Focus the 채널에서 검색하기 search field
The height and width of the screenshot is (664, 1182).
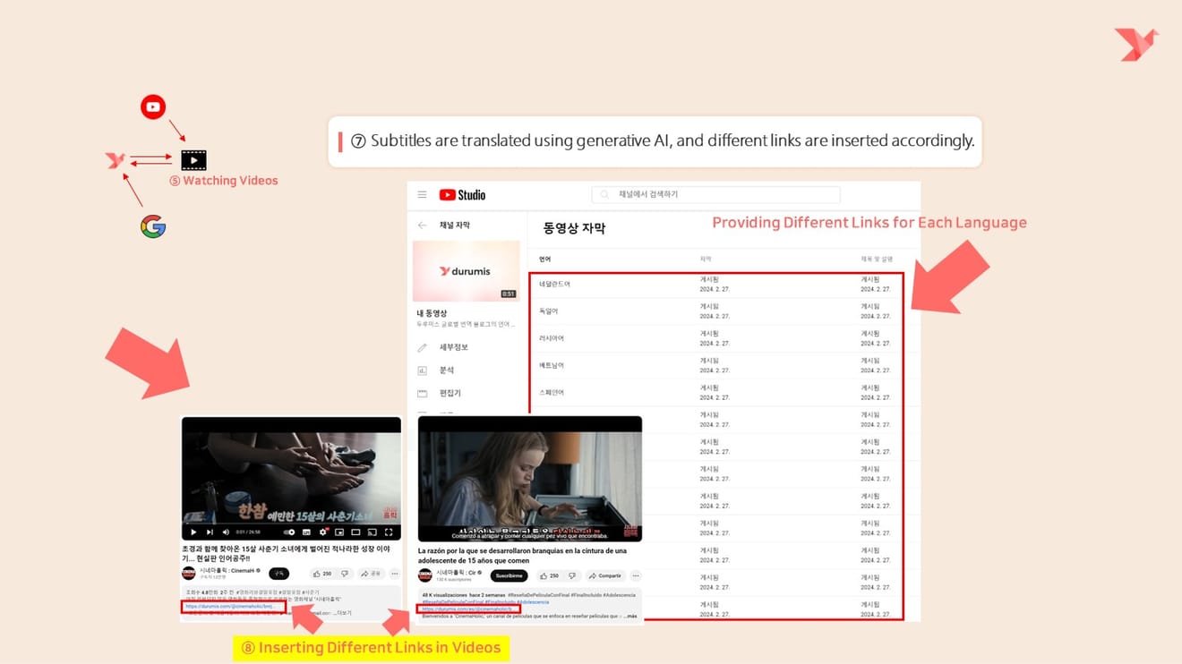pyautogui.click(x=715, y=194)
